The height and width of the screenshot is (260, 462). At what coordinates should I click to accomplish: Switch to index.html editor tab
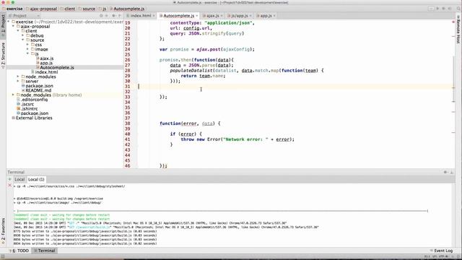[x=141, y=16]
